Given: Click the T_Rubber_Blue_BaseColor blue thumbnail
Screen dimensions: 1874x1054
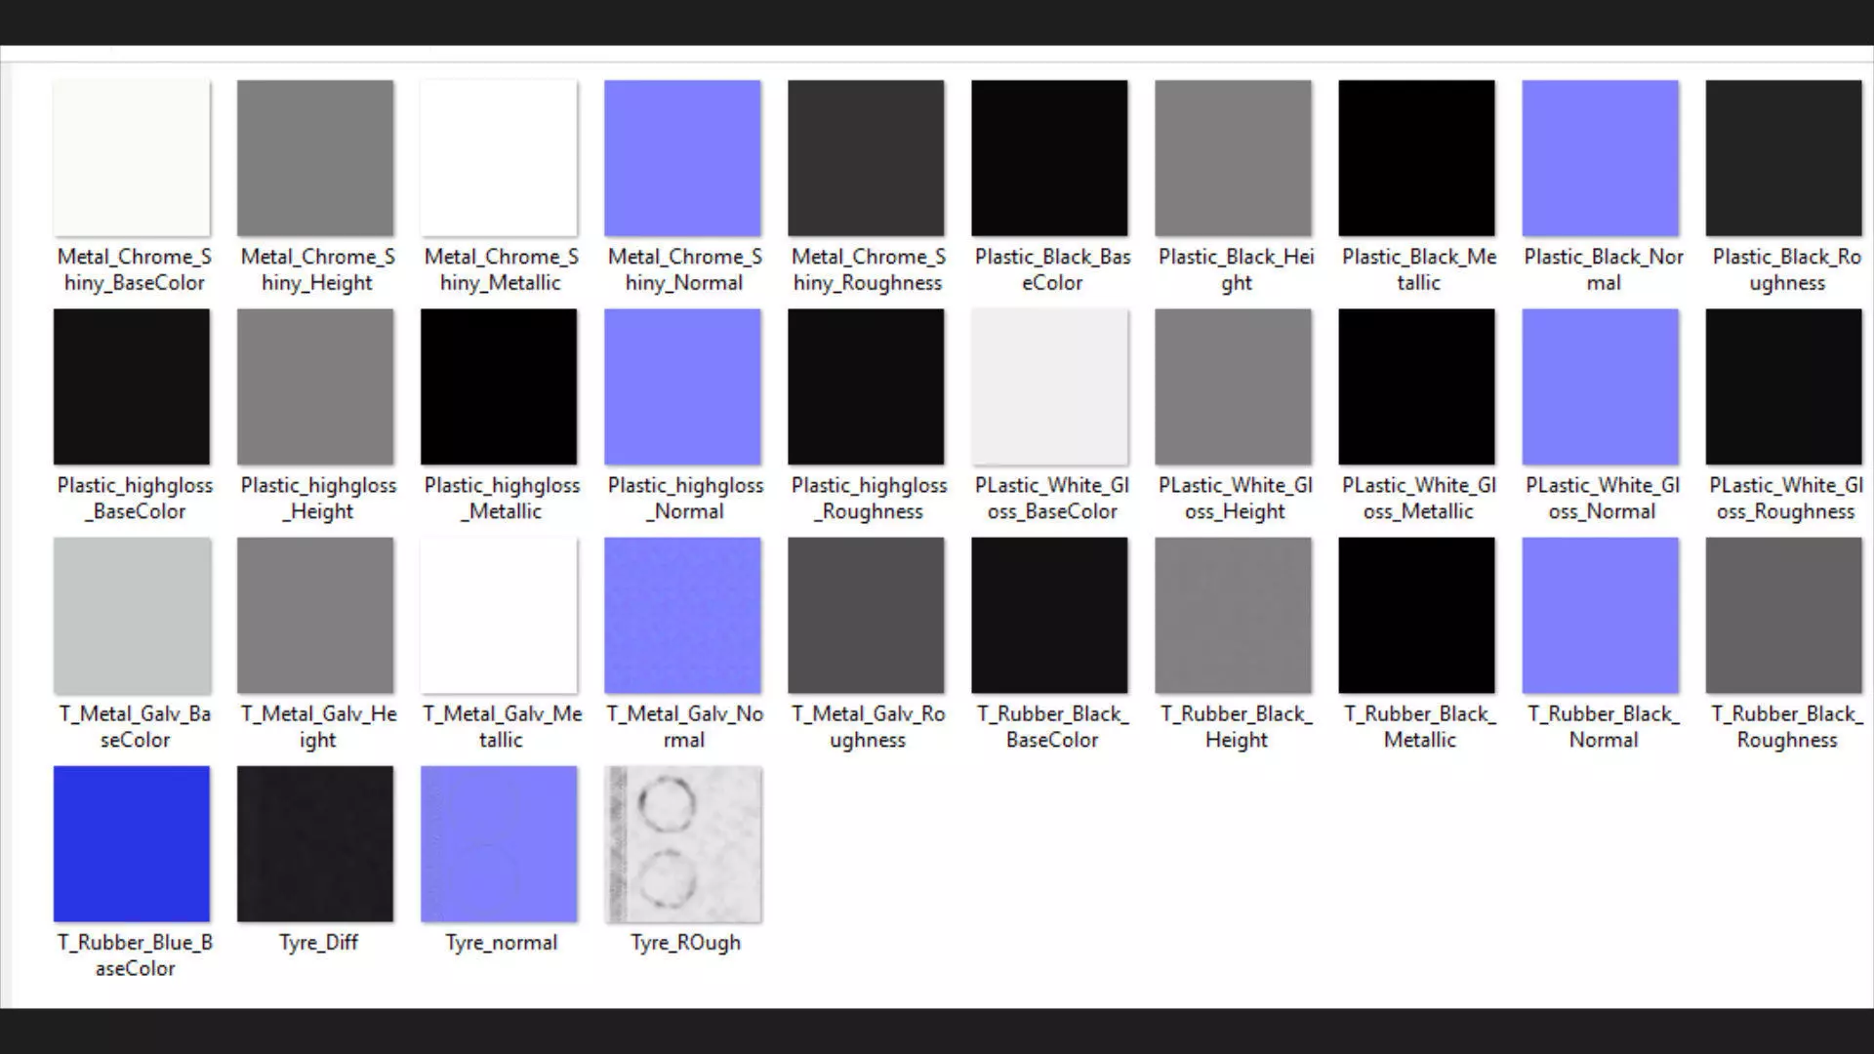Looking at the screenshot, I should click(x=132, y=843).
